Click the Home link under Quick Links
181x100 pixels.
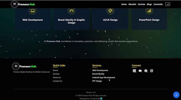tap(55, 70)
